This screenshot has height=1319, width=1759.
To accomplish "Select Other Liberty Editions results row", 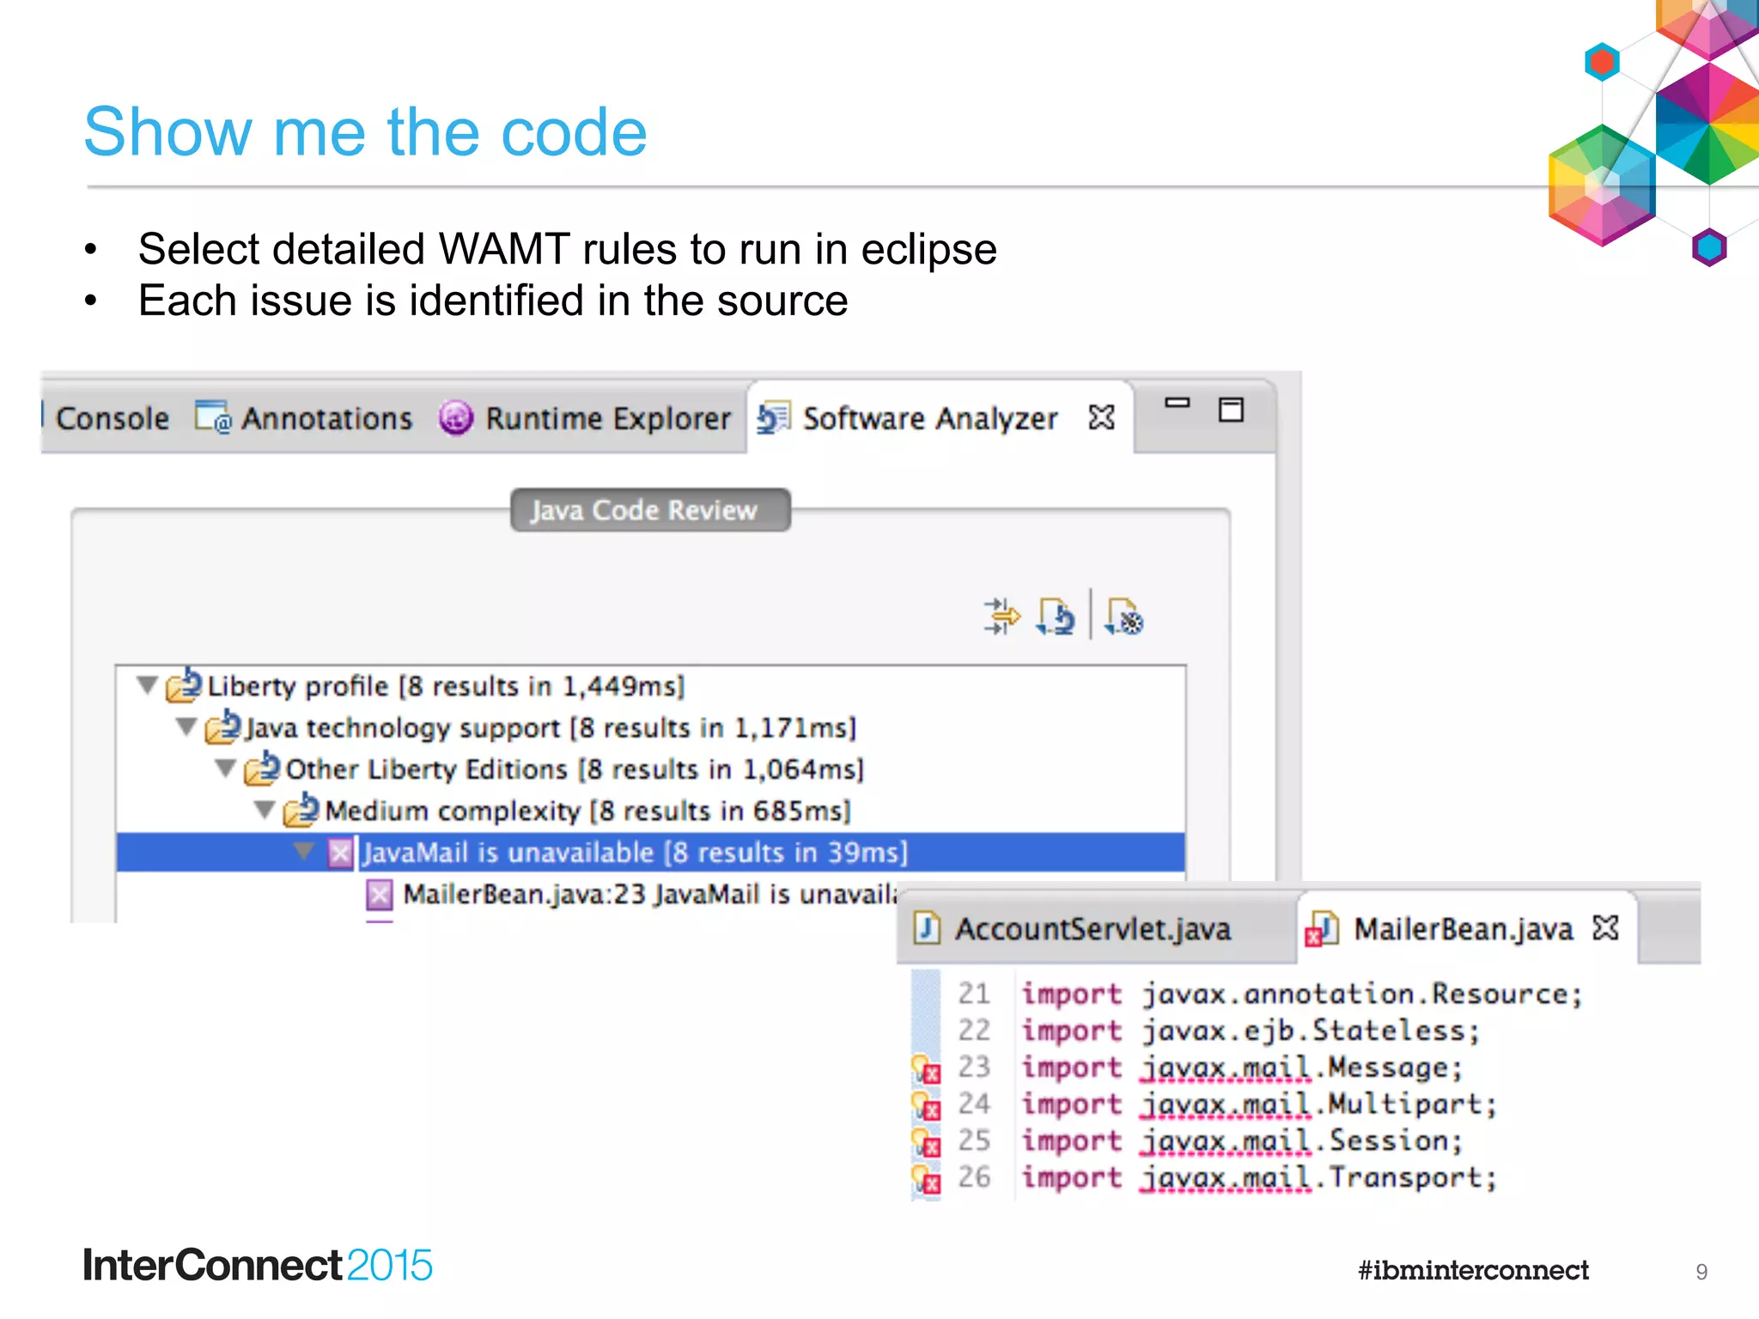I will [651, 769].
